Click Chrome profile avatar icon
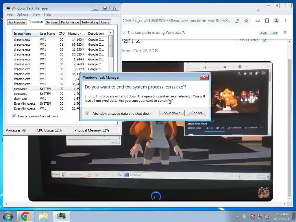 click(x=276, y=21)
